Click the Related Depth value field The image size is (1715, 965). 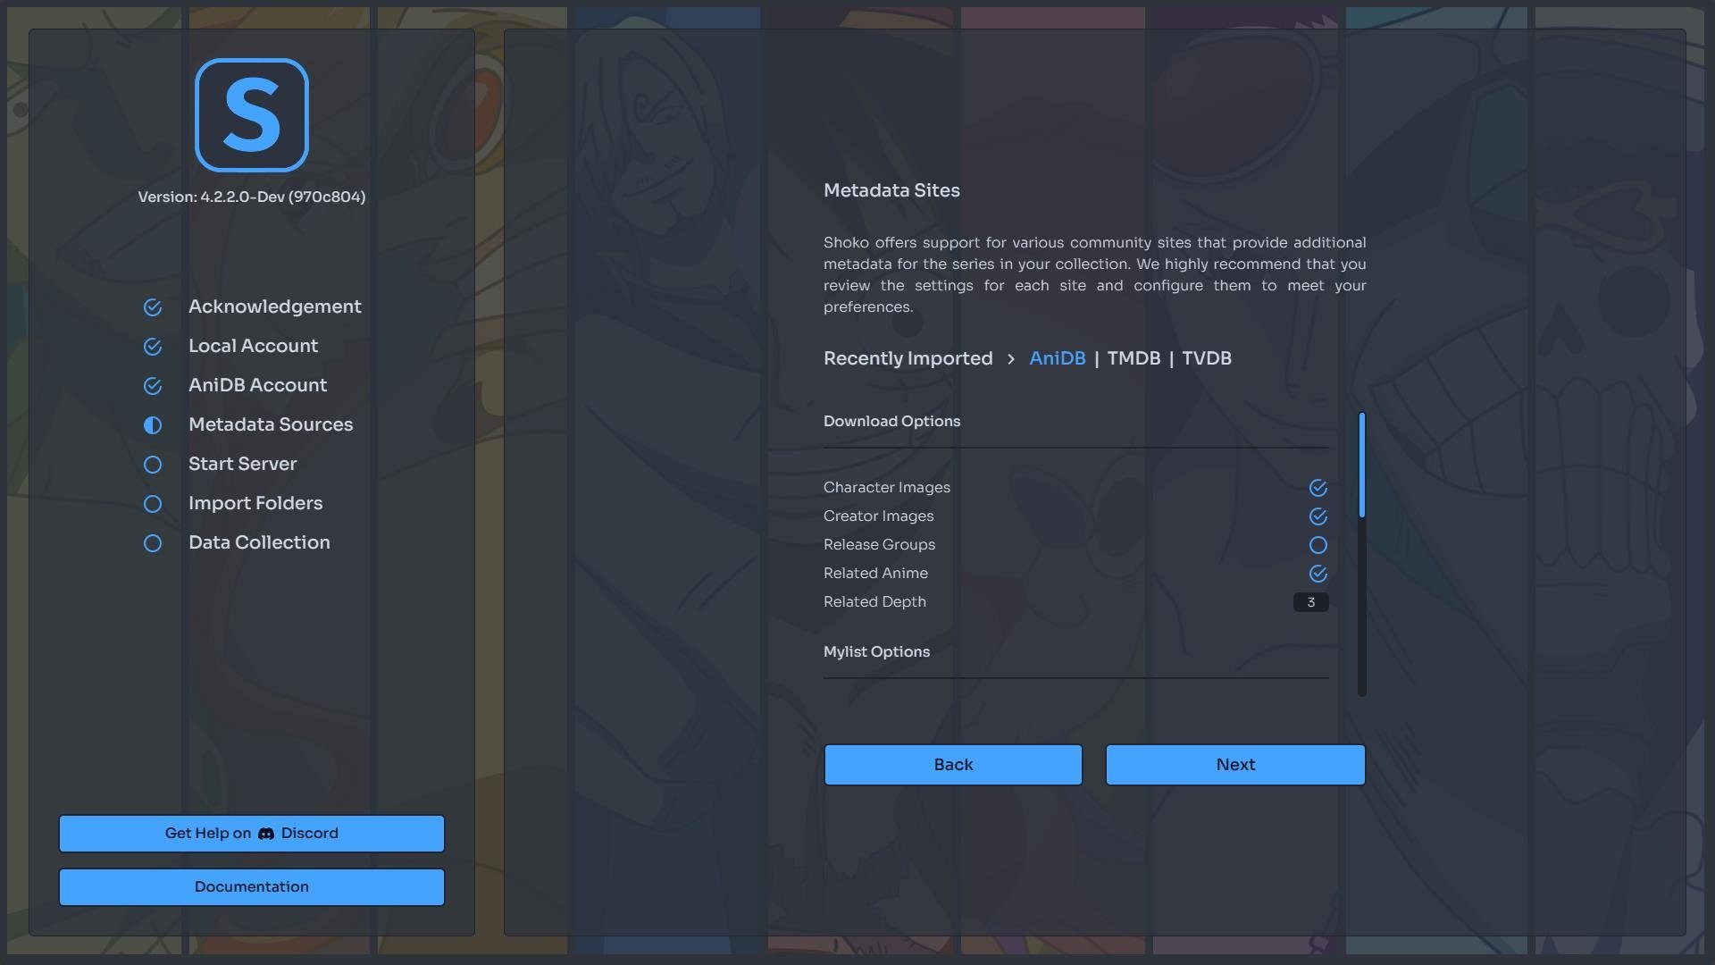pos(1310,602)
